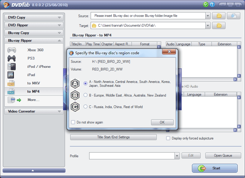Click the MKV file icon

tap(11, 83)
